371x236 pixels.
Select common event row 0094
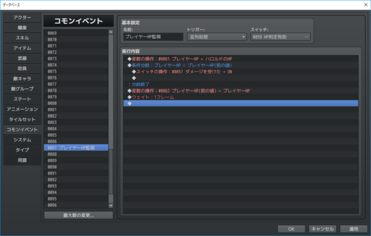76,193
